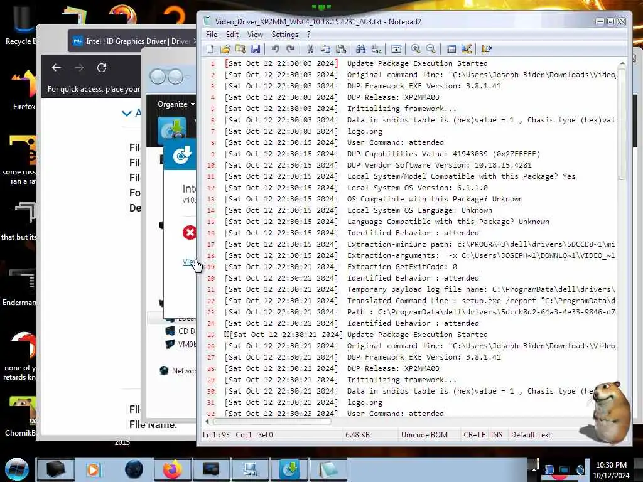Click the Copy icon in toolbar
Viewport: 643px width, 482px height.
click(326, 49)
